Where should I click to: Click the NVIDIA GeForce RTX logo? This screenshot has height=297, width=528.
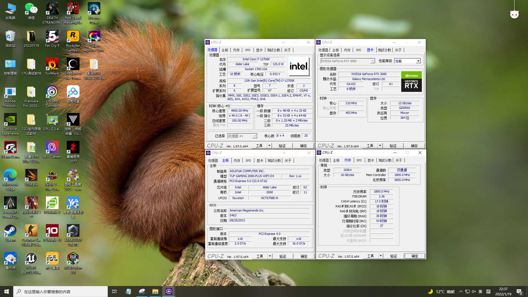coord(411,82)
